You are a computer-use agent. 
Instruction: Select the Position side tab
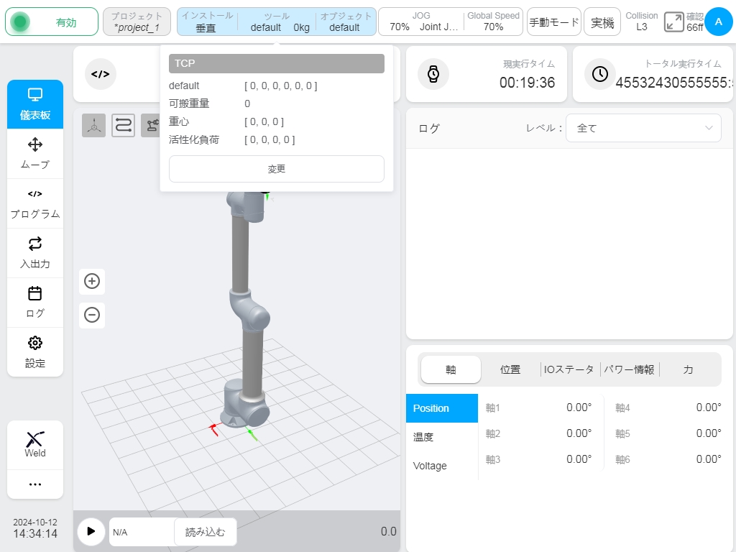click(442, 408)
